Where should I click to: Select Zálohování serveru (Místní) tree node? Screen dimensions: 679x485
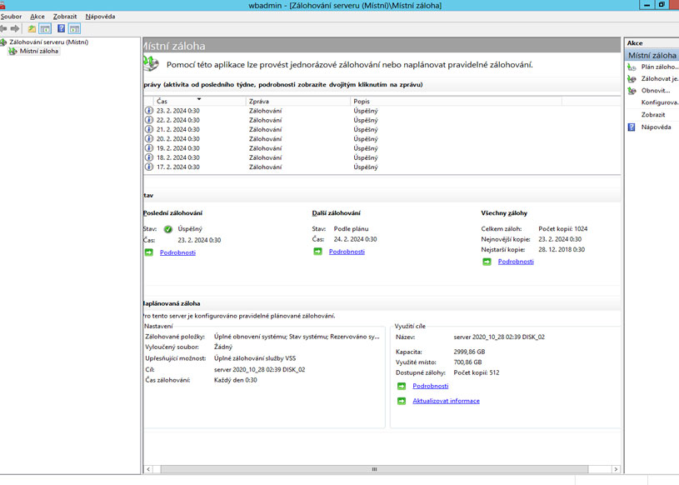(x=48, y=42)
